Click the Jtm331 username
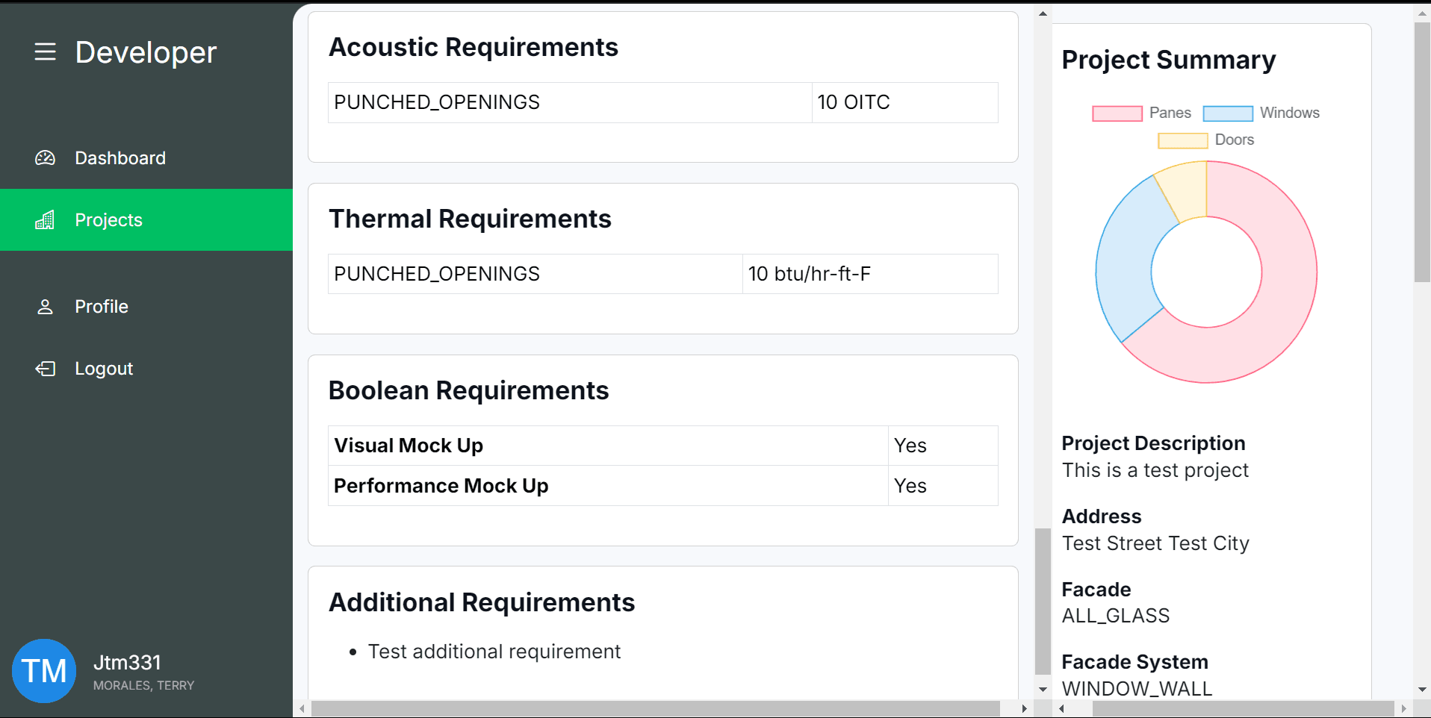Screen dimensions: 1431x718 point(127,663)
